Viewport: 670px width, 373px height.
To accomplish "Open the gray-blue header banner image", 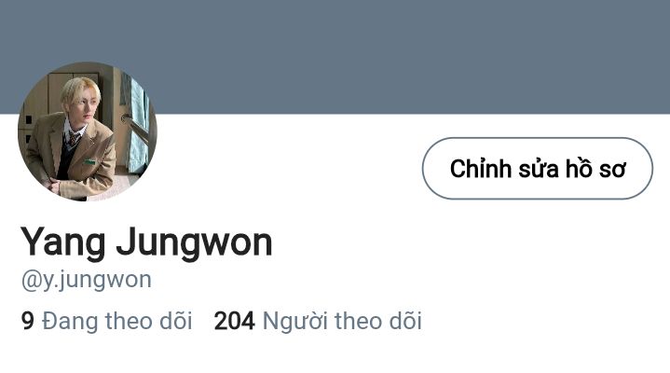I will (x=335, y=57).
